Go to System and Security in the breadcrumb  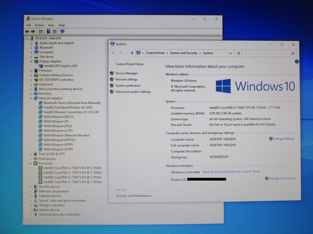184,53
